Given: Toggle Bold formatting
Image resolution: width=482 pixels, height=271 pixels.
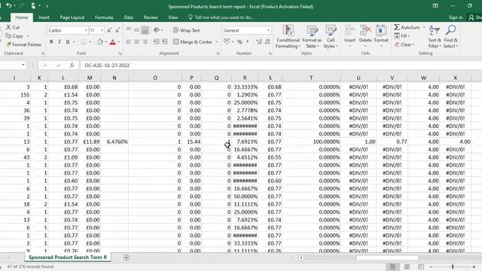Looking at the screenshot, I should [x=51, y=42].
